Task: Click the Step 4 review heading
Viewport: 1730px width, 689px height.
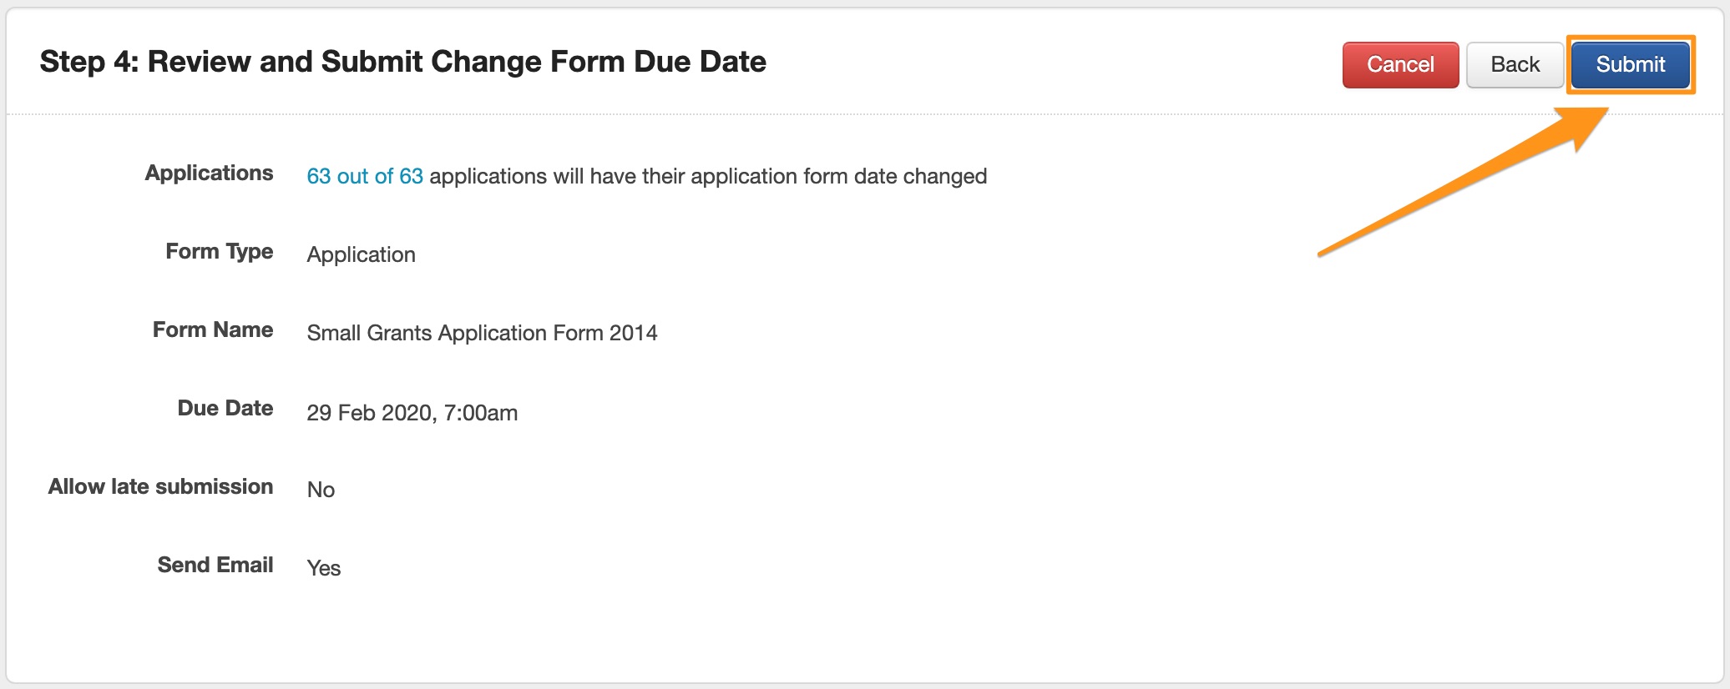Action: (402, 62)
